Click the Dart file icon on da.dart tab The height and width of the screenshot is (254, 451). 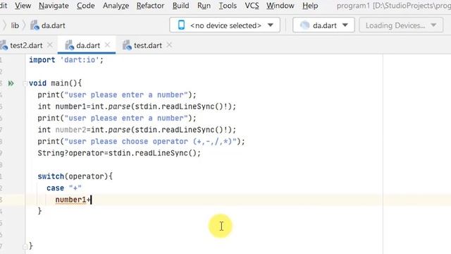(x=69, y=45)
